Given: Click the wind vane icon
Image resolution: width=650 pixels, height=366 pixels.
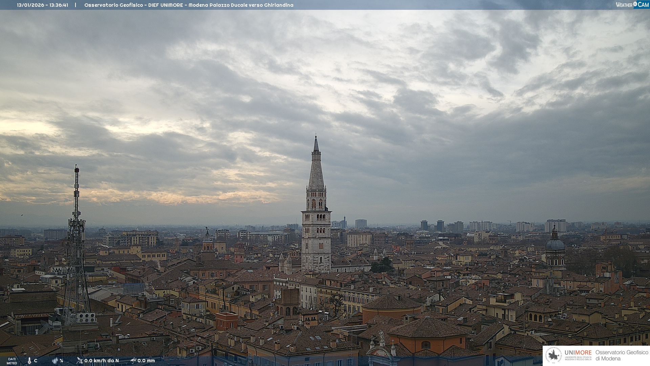Looking at the screenshot, I should tap(80, 361).
